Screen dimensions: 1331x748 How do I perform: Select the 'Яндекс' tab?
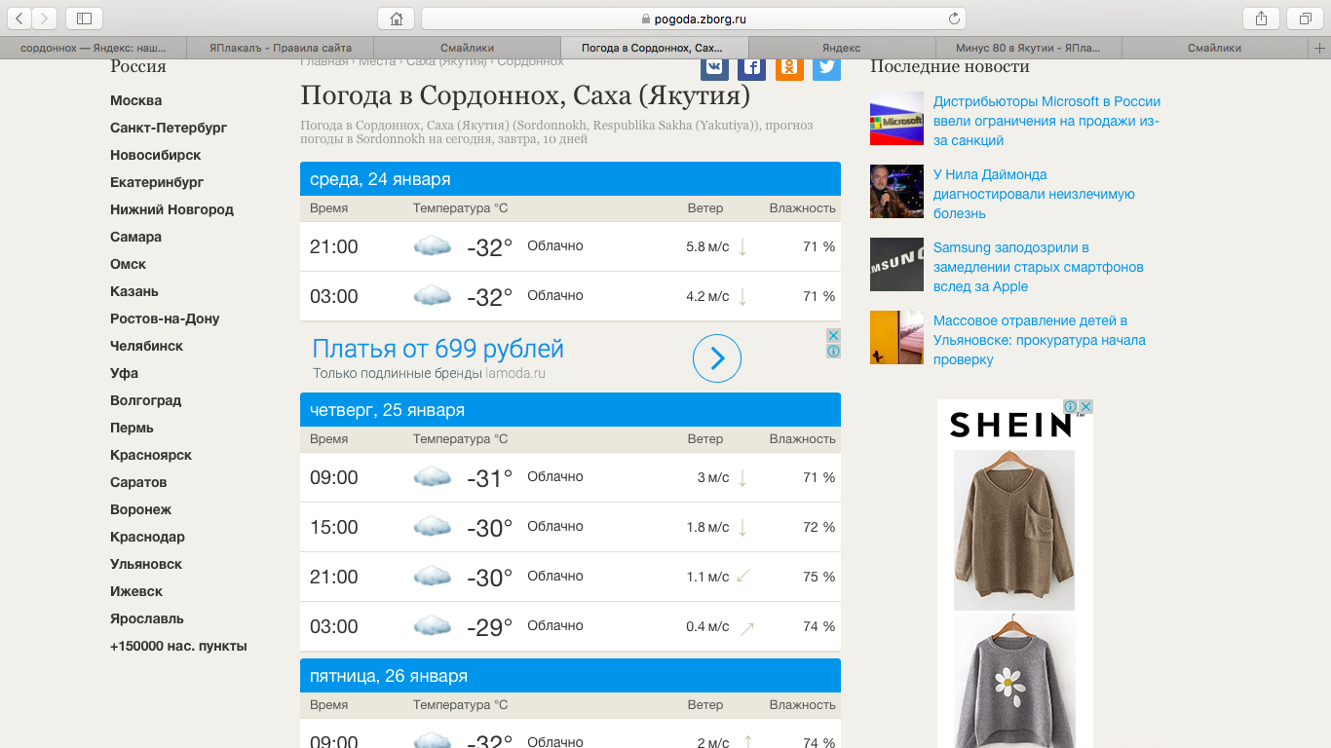(x=841, y=48)
